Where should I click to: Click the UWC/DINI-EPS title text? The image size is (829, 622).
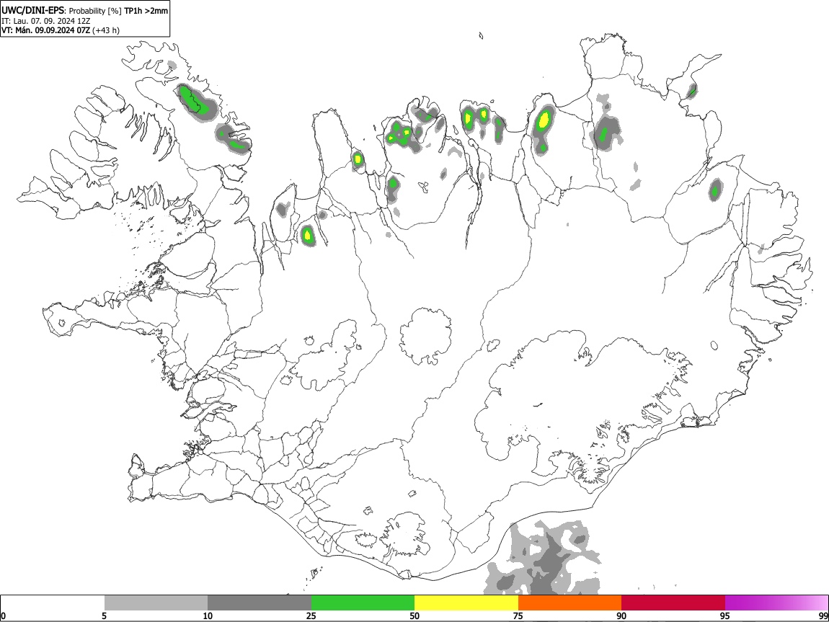[32, 10]
